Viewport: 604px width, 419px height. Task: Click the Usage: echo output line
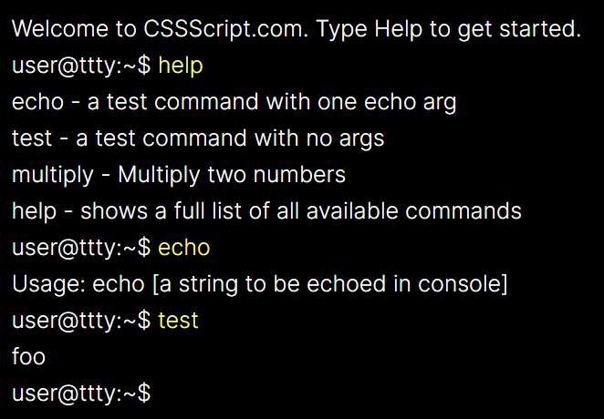coord(260,284)
